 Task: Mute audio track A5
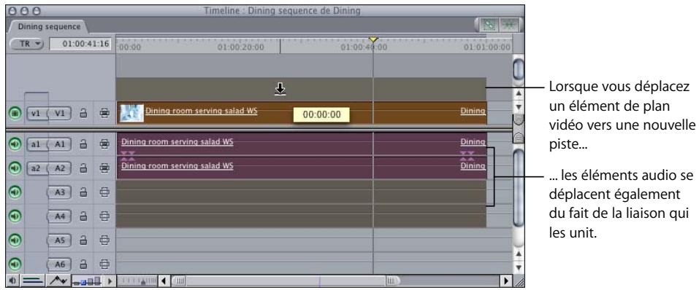[x=15, y=240]
